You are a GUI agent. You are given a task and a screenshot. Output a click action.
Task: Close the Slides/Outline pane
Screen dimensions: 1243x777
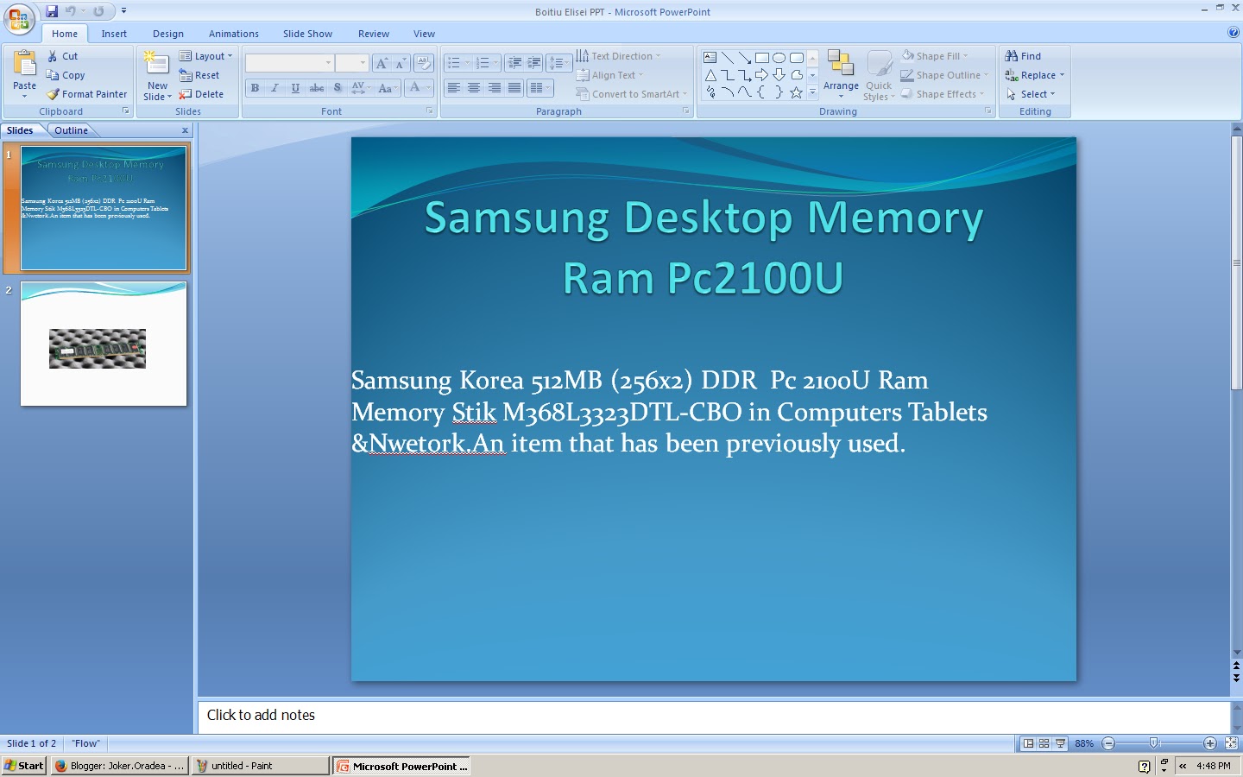(x=185, y=130)
